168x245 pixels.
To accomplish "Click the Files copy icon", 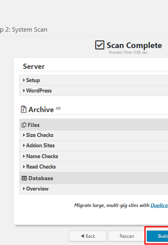I will [x=24, y=125].
